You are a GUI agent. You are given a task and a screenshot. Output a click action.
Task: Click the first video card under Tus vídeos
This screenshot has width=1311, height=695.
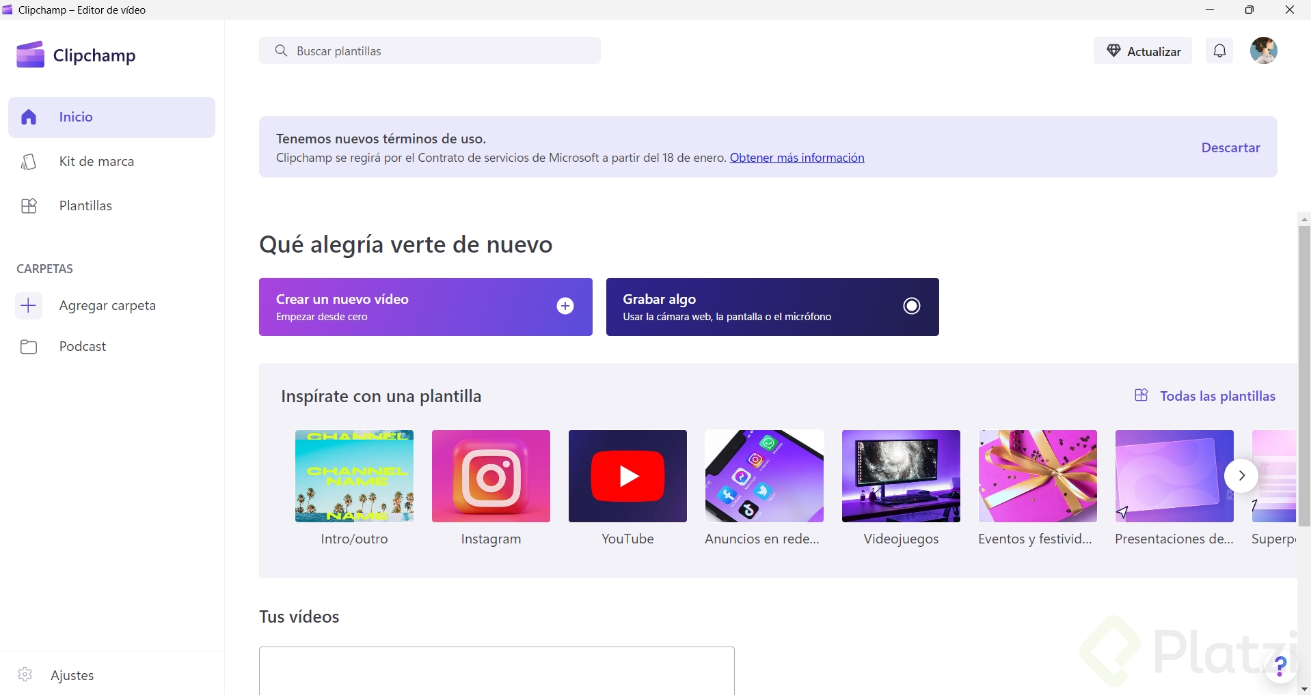click(x=497, y=671)
